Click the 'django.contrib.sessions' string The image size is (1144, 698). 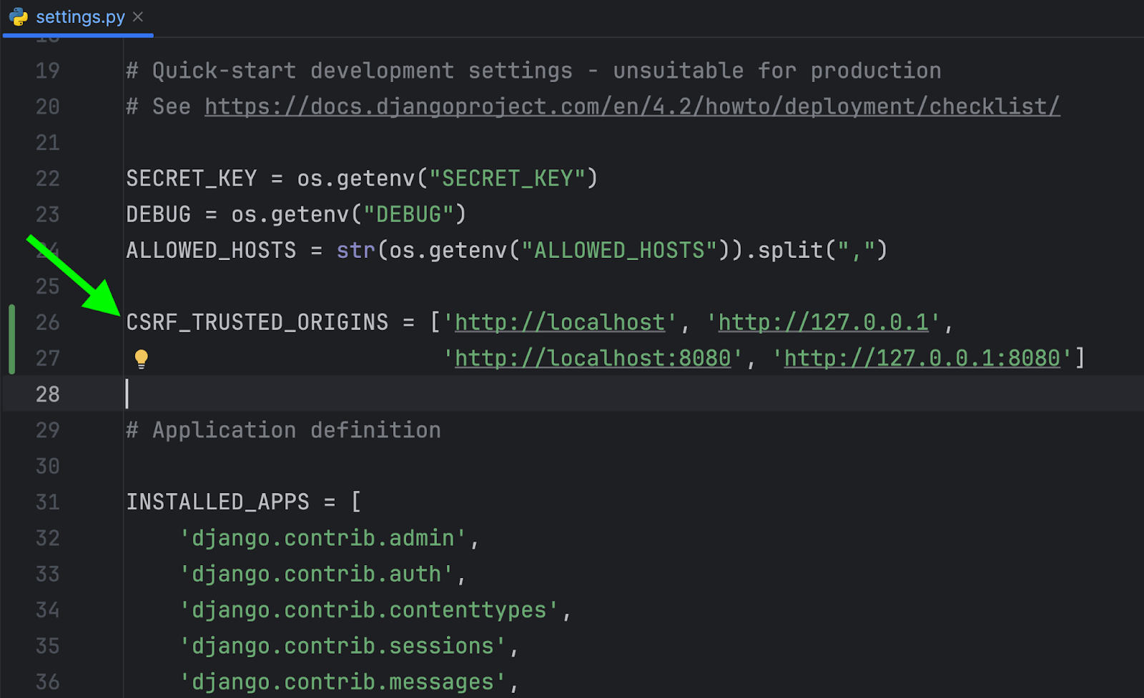pyautogui.click(x=342, y=646)
